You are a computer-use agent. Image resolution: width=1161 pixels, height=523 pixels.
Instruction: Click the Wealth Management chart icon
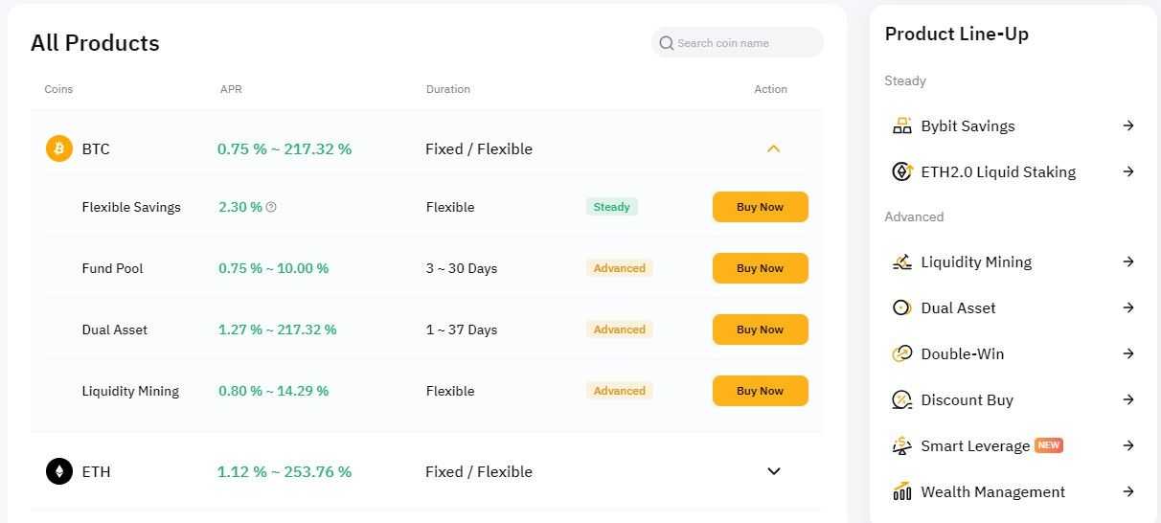pyautogui.click(x=901, y=491)
